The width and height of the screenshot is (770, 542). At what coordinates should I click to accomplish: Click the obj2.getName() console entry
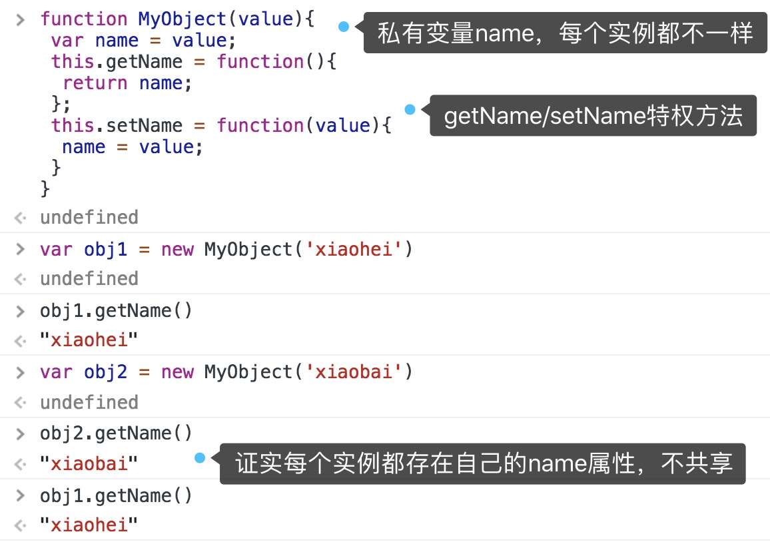[x=116, y=433]
